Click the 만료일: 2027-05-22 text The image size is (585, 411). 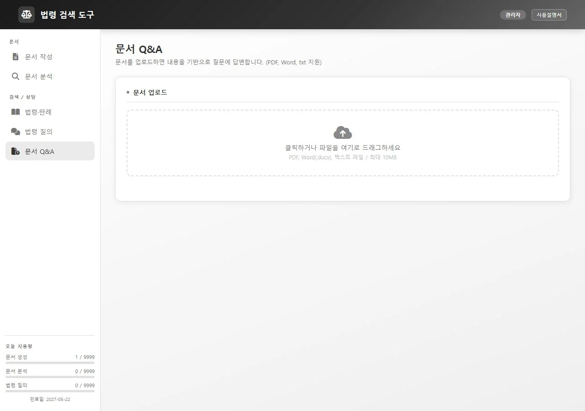pos(50,399)
